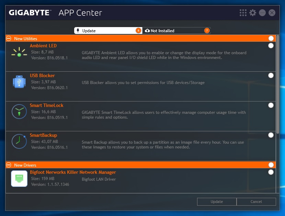Click the orange badge showing 7 not installed

pos(207,31)
